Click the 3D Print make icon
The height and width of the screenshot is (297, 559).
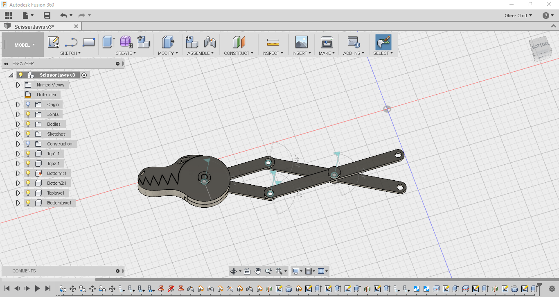pos(327,42)
